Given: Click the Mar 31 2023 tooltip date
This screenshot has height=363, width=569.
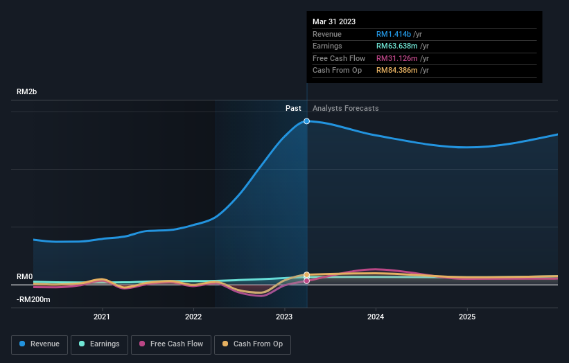Looking at the screenshot, I should click(334, 21).
